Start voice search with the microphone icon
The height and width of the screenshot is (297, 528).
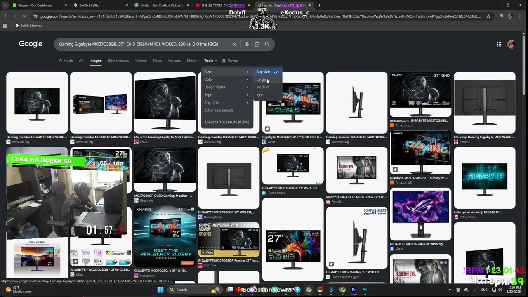pos(247,45)
